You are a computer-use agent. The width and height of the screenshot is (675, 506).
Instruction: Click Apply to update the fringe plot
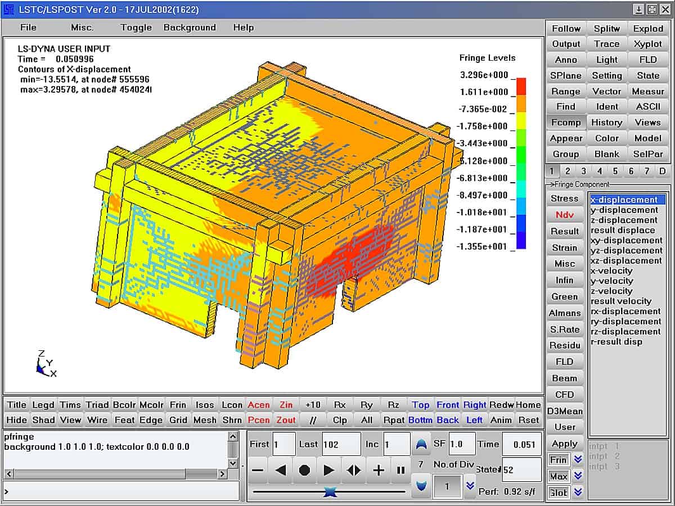(565, 444)
